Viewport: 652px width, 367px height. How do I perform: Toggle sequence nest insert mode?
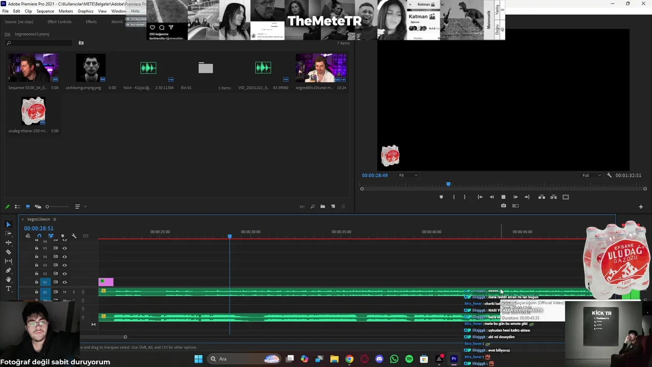tap(28, 236)
